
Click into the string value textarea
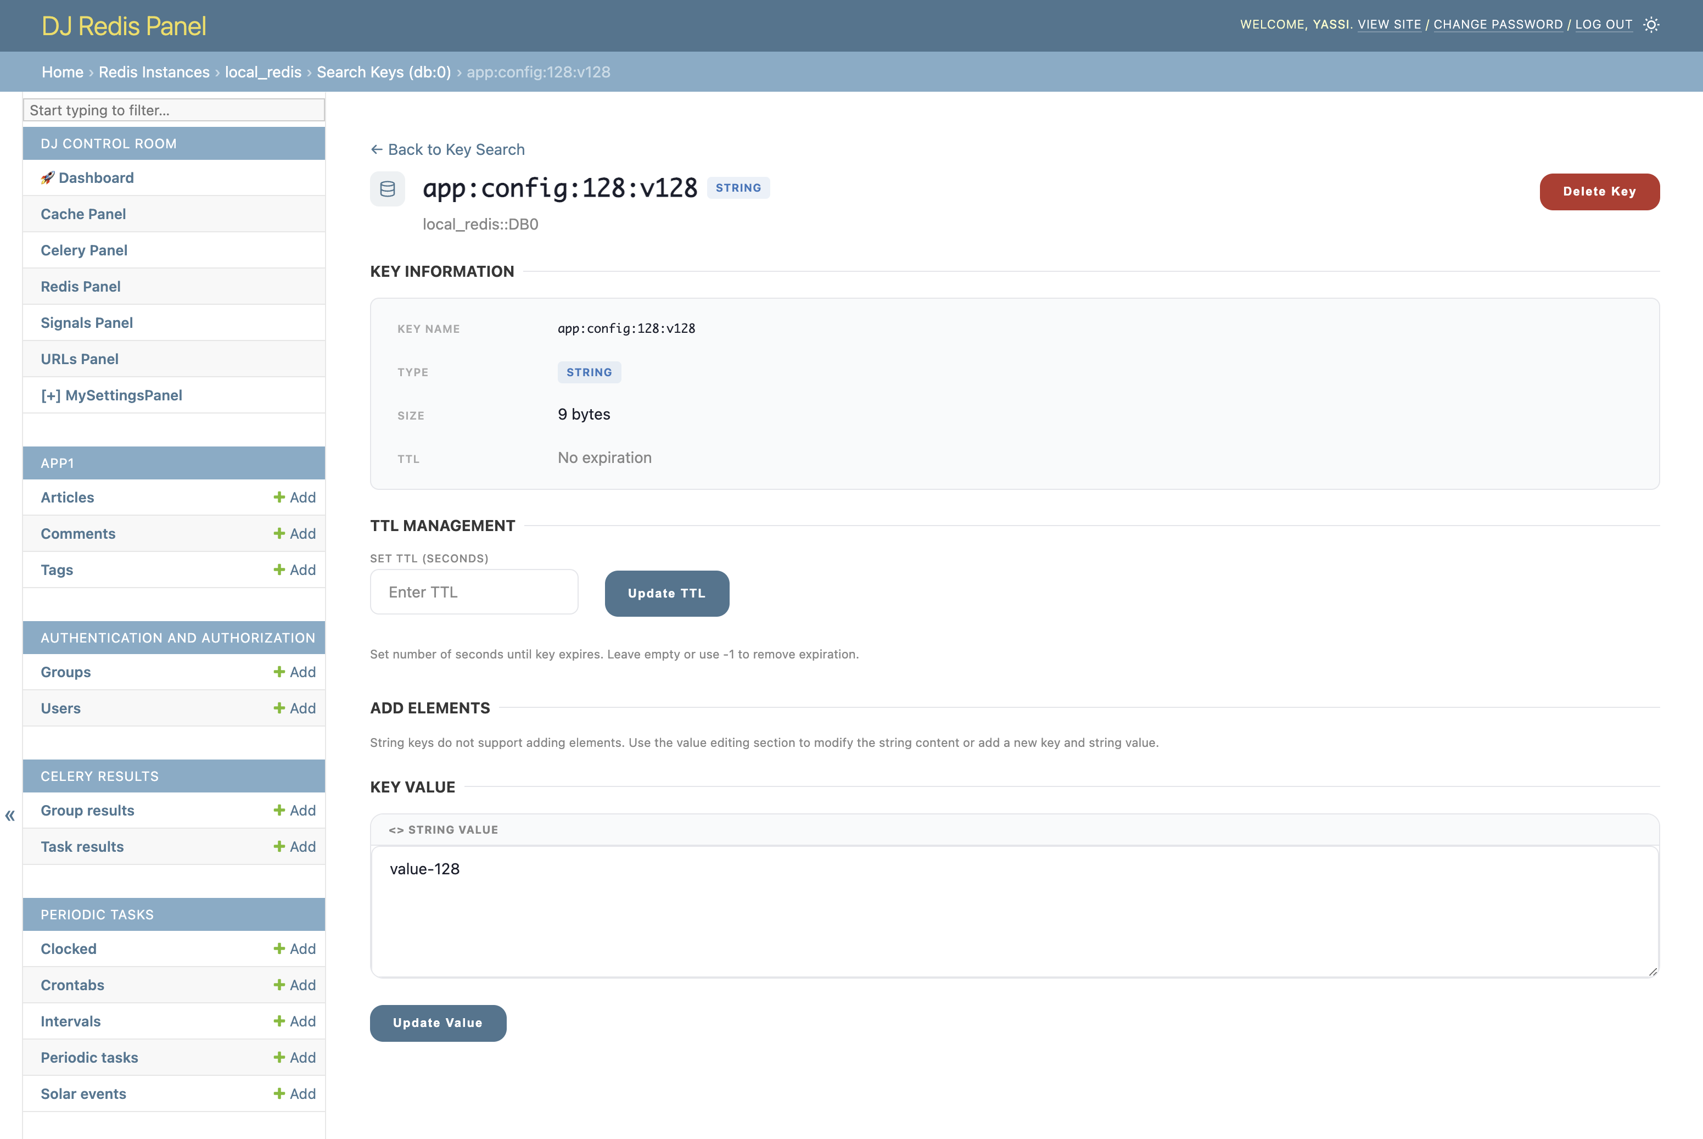[x=1015, y=912]
